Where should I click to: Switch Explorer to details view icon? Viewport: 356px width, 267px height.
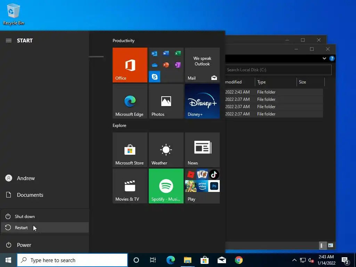323,245
